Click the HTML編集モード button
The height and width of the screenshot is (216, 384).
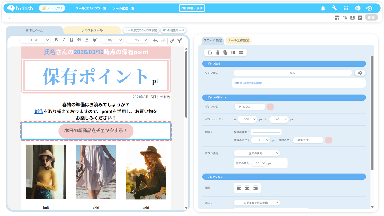click(173, 30)
